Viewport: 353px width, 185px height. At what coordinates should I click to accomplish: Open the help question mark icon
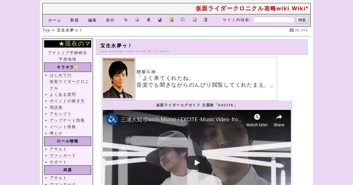click(205, 20)
